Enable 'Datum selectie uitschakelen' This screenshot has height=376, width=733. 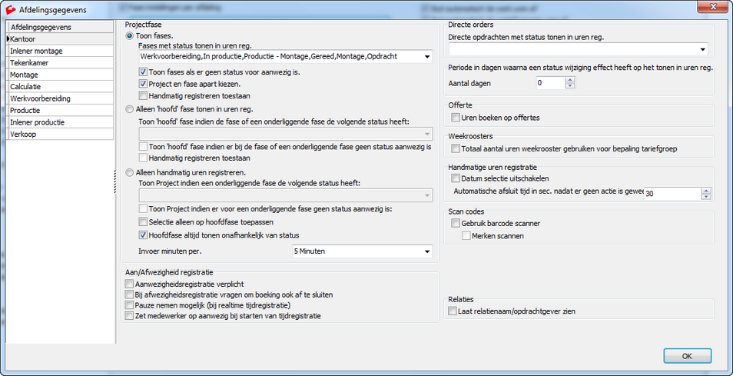click(456, 178)
